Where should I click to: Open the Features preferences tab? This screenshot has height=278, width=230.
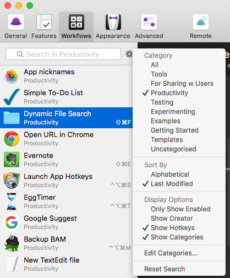(x=44, y=27)
